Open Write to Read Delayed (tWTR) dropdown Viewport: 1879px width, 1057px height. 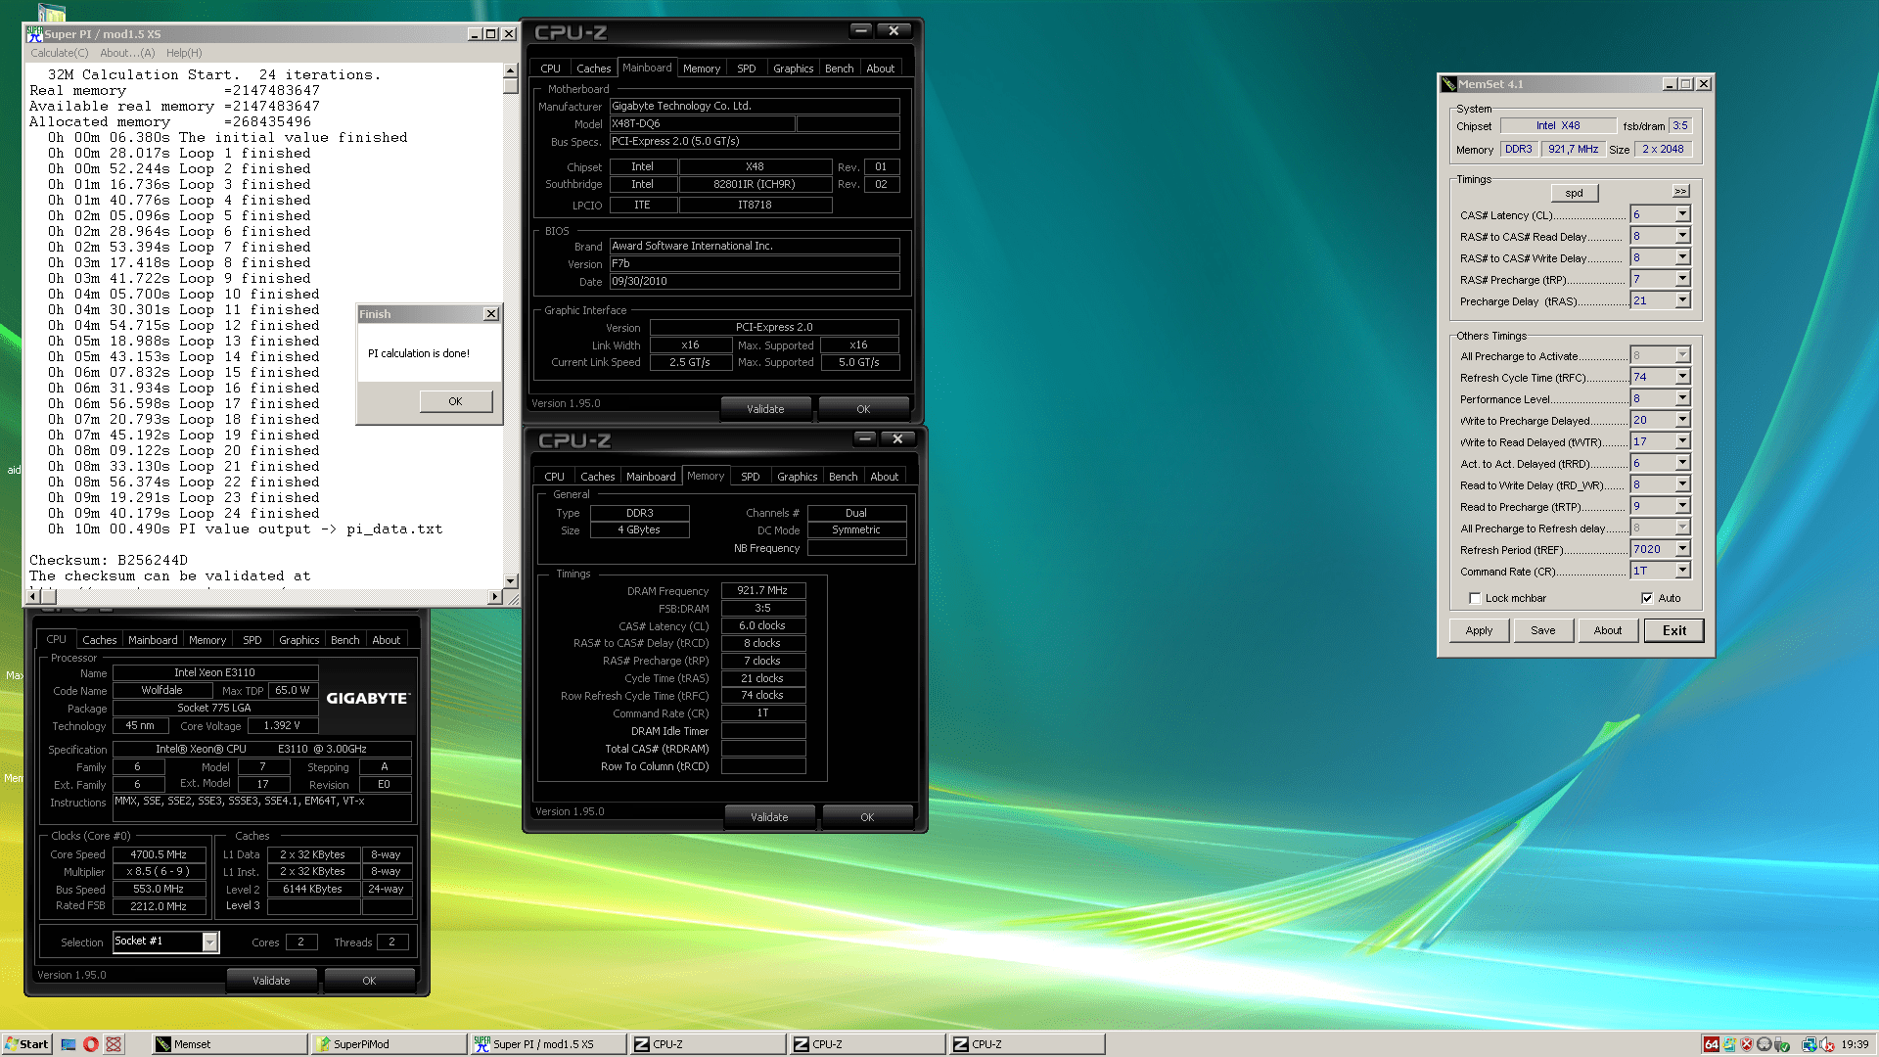coord(1682,441)
